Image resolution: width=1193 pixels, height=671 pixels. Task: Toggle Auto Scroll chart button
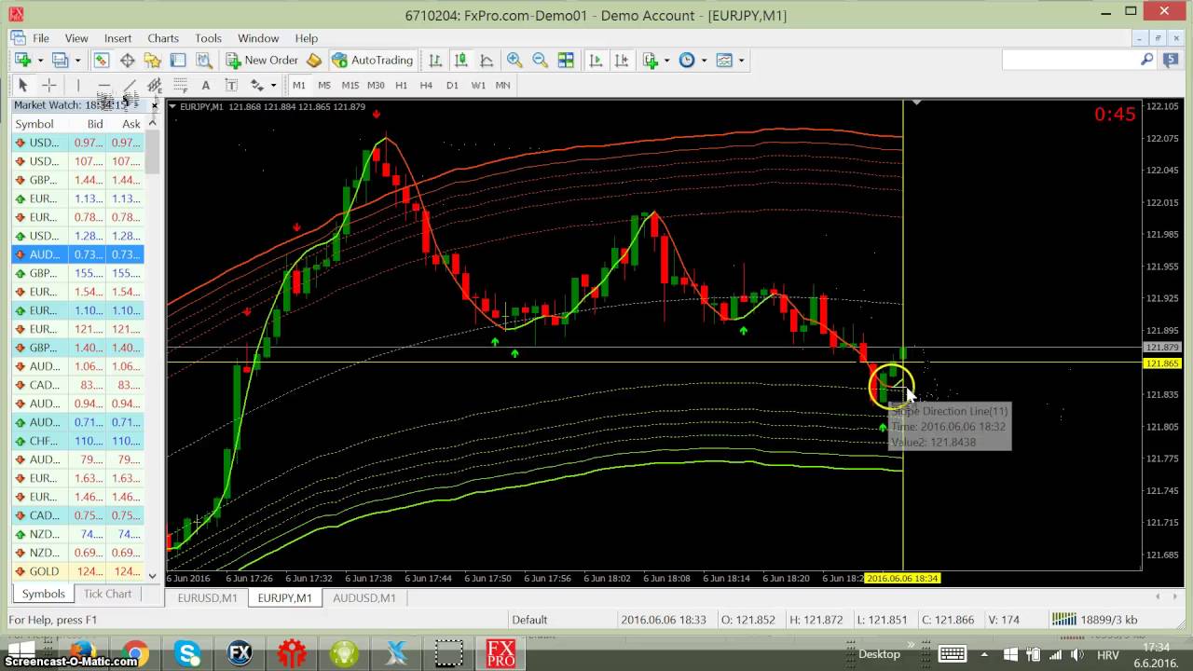pos(596,60)
